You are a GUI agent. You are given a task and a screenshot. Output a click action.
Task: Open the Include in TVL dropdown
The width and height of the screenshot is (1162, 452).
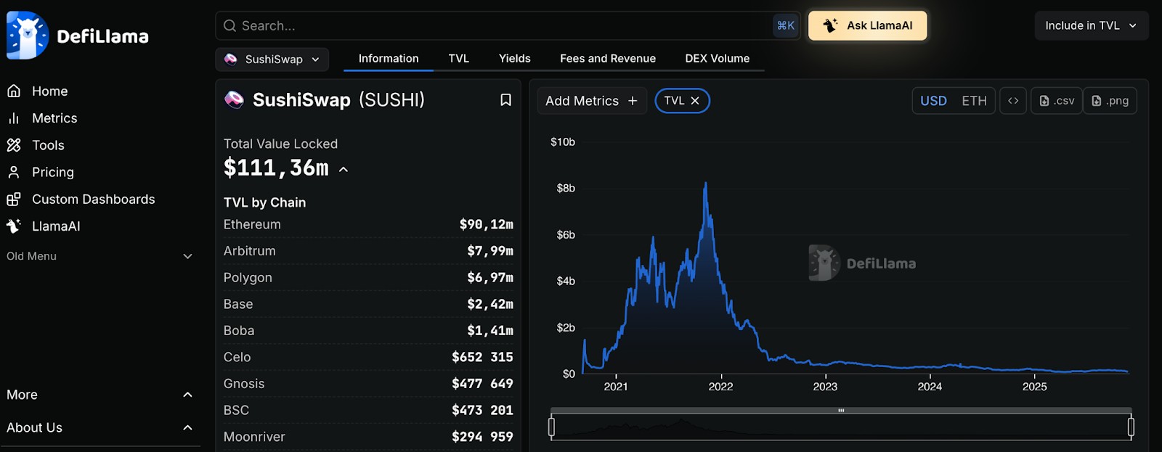1091,25
